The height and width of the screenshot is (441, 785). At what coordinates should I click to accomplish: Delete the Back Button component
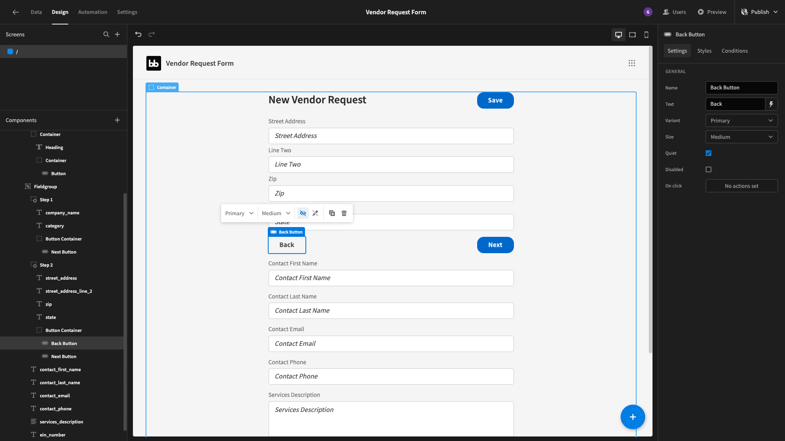pyautogui.click(x=344, y=213)
